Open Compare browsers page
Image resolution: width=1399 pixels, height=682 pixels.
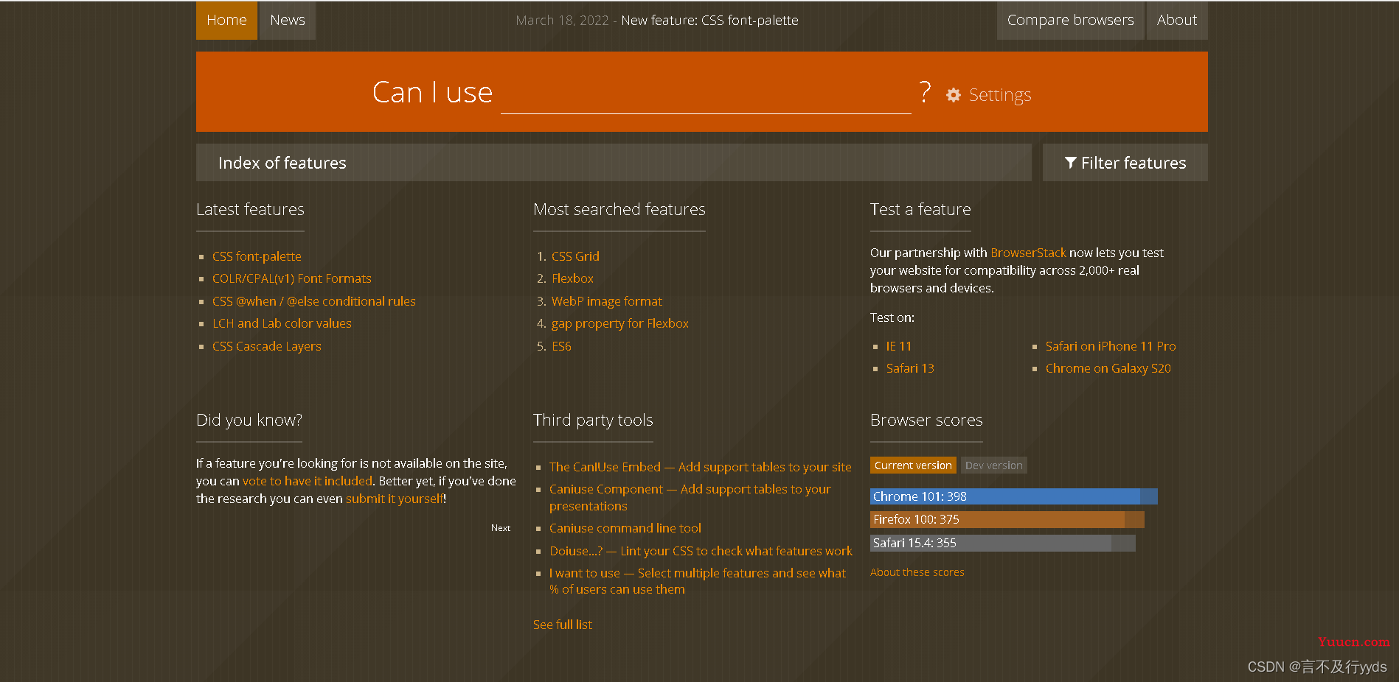[x=1071, y=20]
